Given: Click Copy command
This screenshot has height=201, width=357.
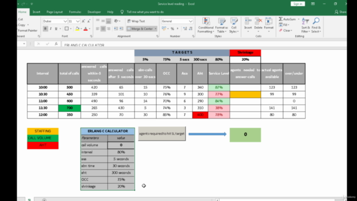Looking at the screenshot, I should pyautogui.click(x=22, y=25).
